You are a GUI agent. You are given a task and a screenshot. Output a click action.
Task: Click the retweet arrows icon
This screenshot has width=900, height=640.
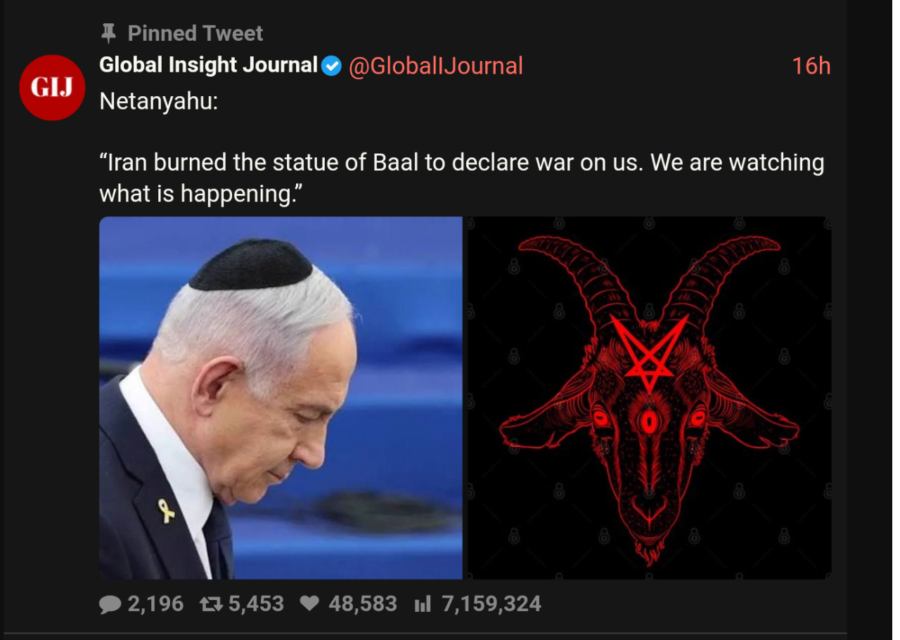click(x=211, y=604)
